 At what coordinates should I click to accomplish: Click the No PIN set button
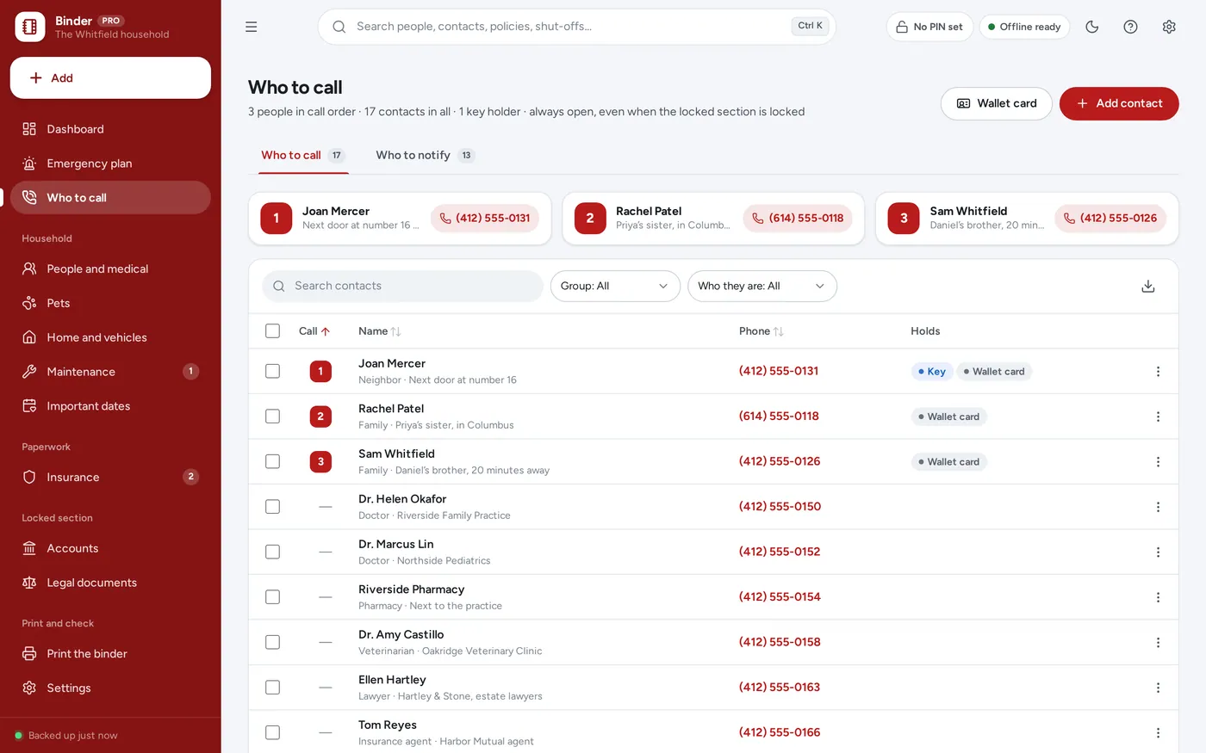coord(929,27)
